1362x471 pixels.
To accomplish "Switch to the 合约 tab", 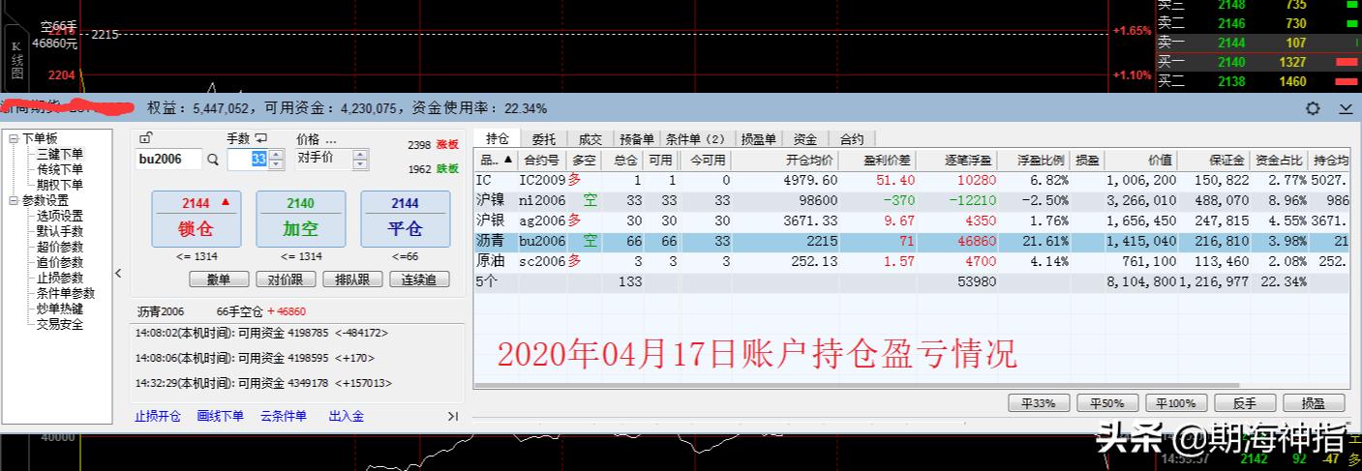I will click(x=851, y=139).
